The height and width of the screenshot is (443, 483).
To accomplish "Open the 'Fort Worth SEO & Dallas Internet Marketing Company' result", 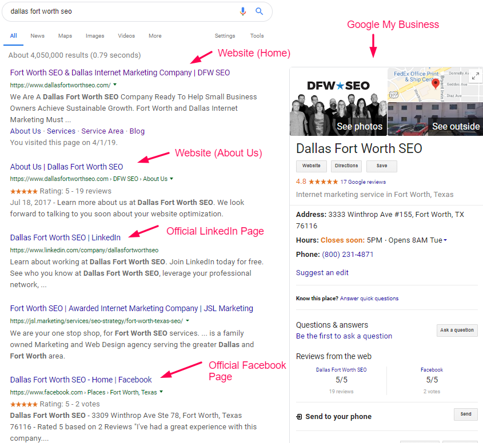I will coord(120,73).
